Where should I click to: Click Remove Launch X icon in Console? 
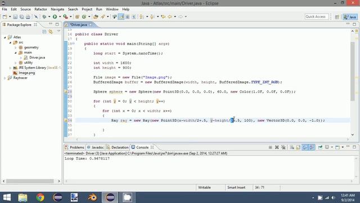[277, 147]
